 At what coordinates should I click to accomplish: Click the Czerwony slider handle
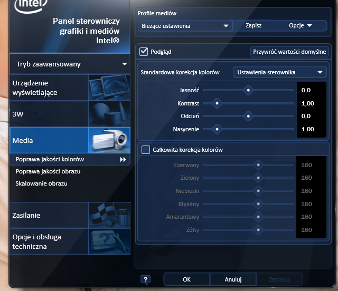click(258, 165)
